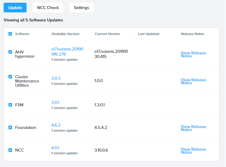
Task: Click the blue Update button
Action: tap(15, 8)
